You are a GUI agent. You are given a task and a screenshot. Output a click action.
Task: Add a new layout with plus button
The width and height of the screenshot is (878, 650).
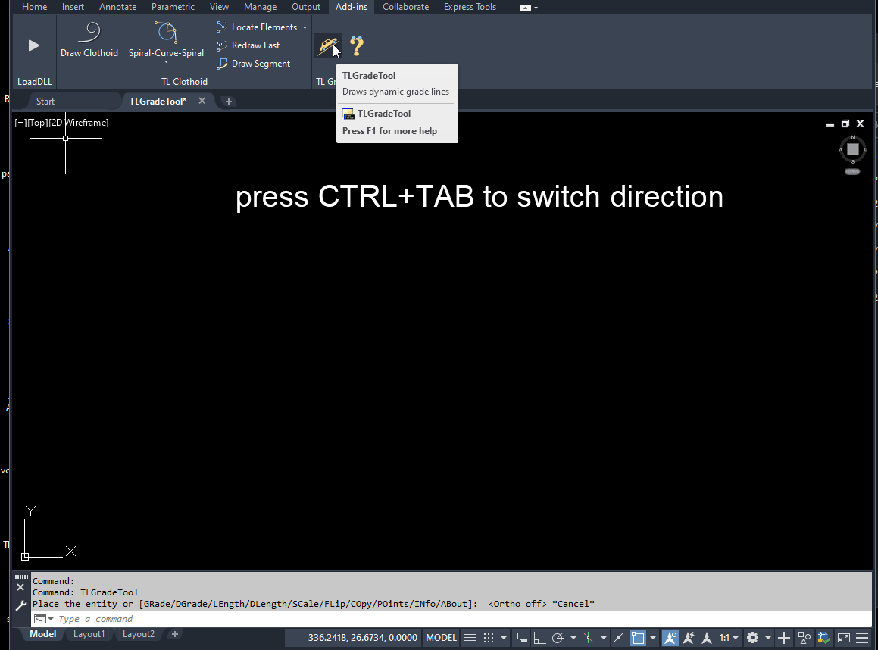click(x=175, y=634)
